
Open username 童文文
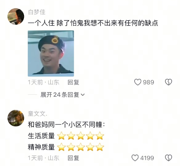(37, 114)
